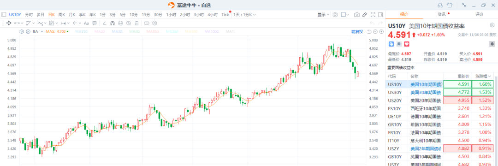This screenshot has height=166, width=498.
Task: Click the compact window arrows icon
Action: click(x=464, y=5)
